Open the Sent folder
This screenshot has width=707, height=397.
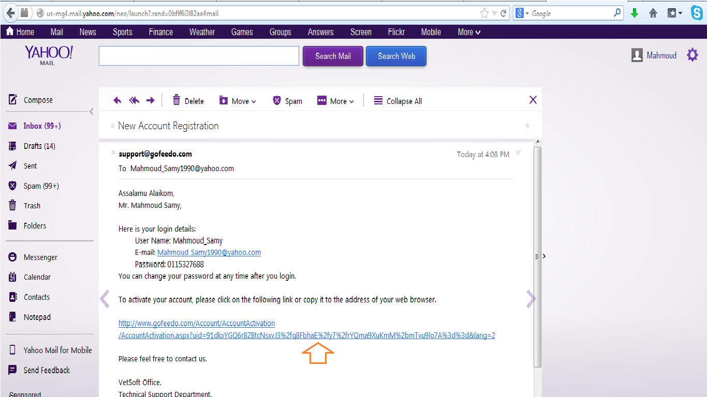(x=23, y=165)
